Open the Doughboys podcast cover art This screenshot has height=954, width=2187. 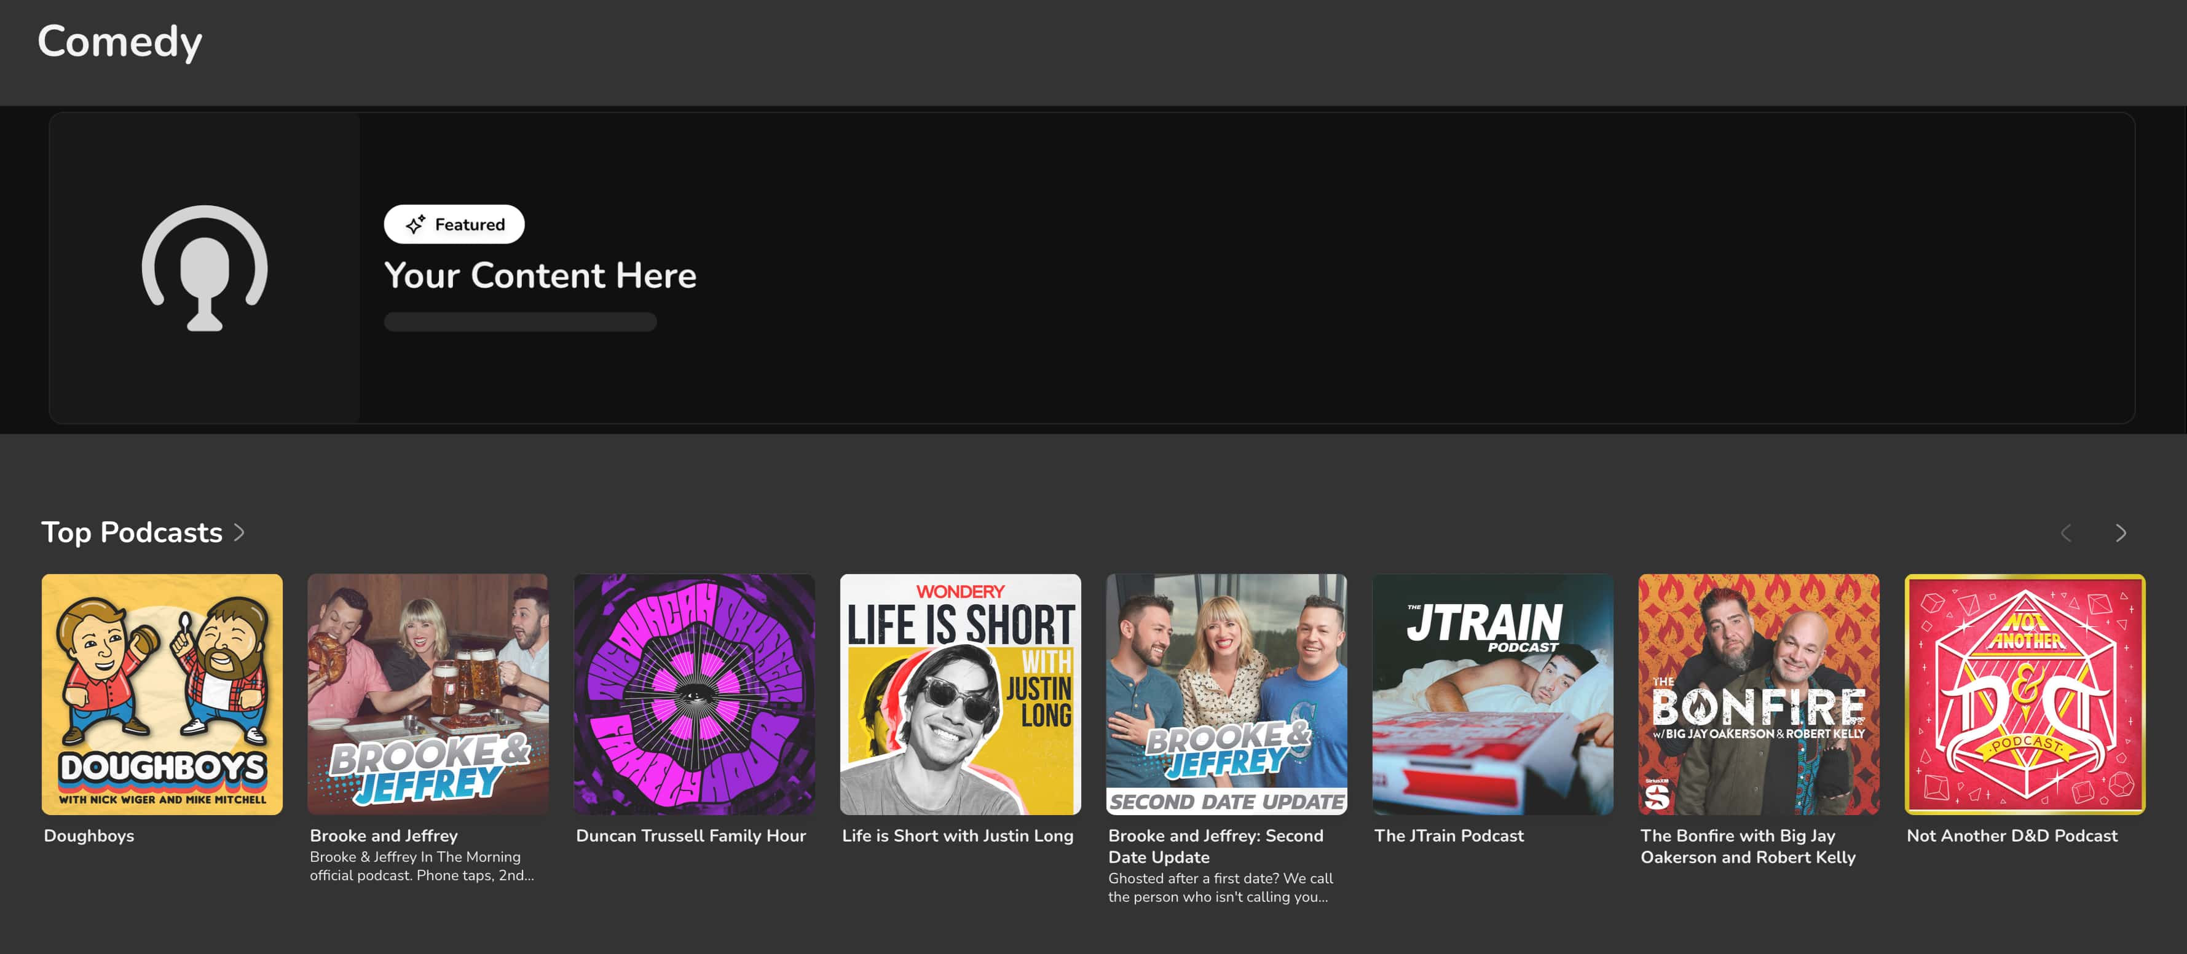click(162, 694)
